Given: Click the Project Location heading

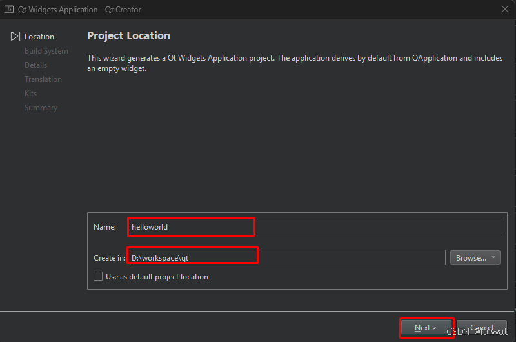Looking at the screenshot, I should pyautogui.click(x=128, y=35).
